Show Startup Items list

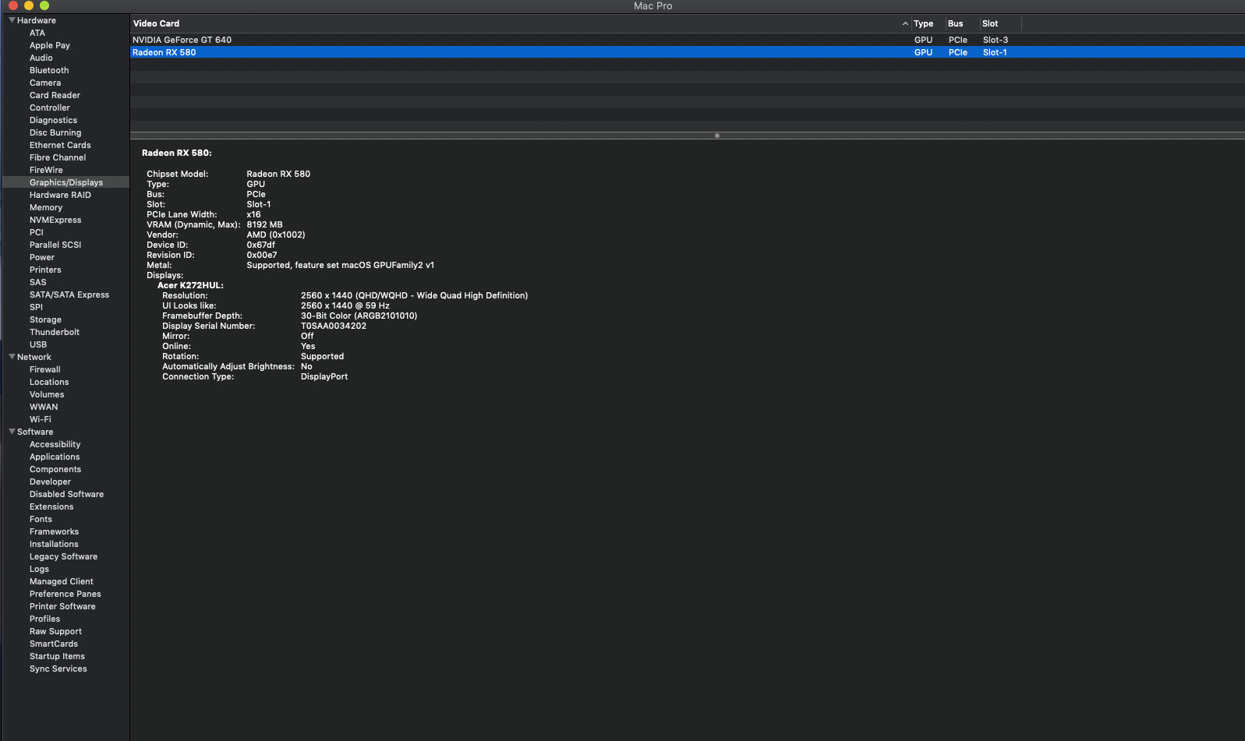57,656
